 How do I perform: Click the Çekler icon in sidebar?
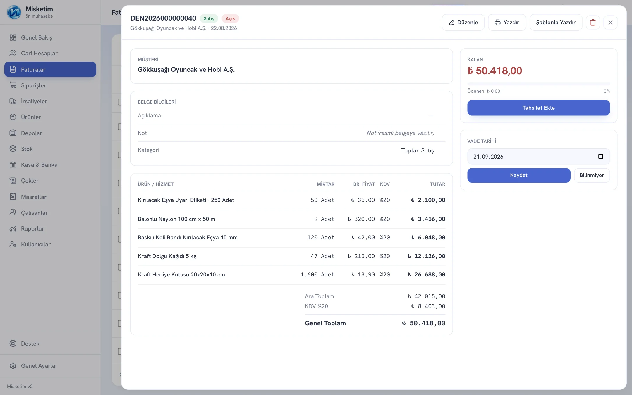[13, 181]
